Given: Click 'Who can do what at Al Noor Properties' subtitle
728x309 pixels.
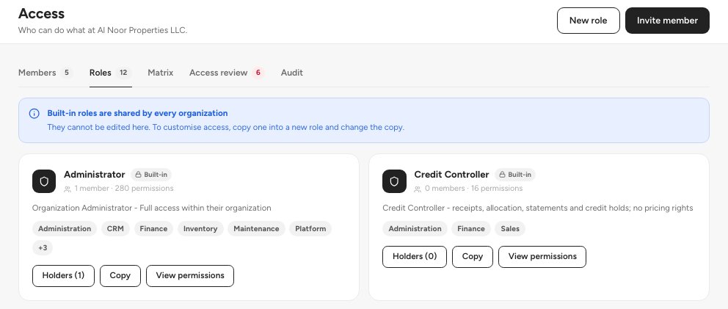Looking at the screenshot, I should click(x=103, y=31).
